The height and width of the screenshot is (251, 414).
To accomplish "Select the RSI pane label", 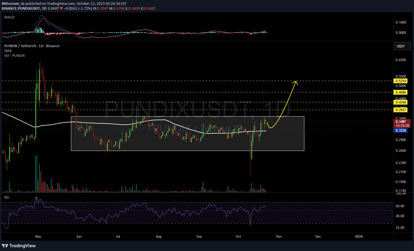I will [7, 197].
